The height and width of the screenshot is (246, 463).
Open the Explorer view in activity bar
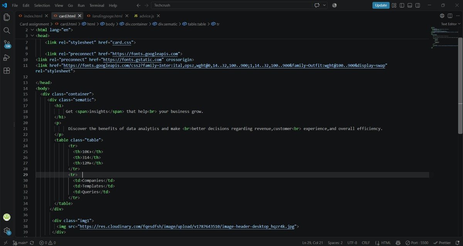[x=7, y=17]
